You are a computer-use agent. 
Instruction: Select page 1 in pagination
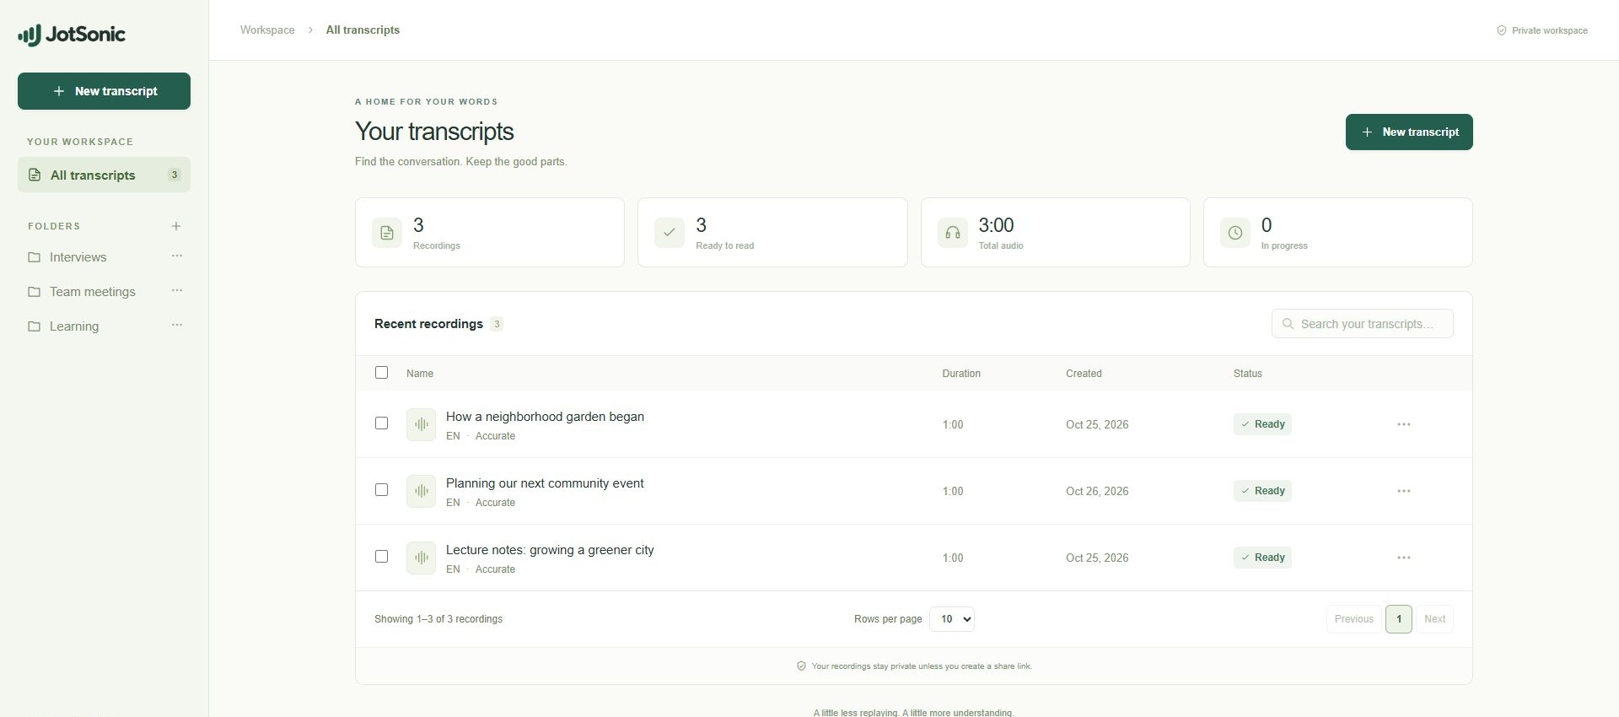tap(1399, 619)
